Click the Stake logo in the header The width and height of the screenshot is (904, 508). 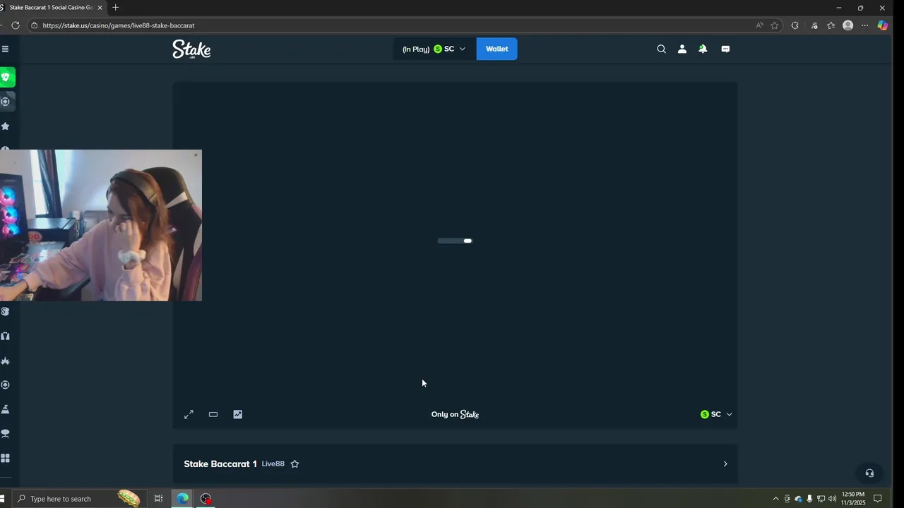click(191, 49)
